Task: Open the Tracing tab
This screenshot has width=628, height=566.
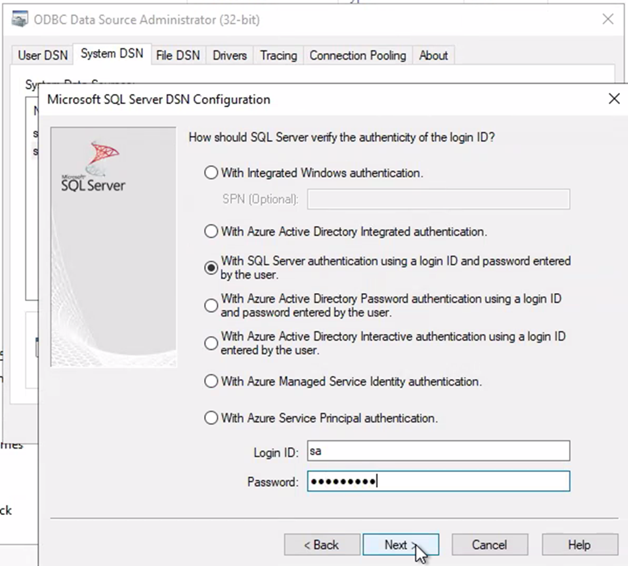Action: click(x=278, y=56)
